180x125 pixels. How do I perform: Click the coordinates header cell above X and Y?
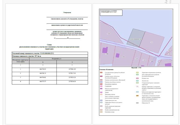[x=59, y=59]
